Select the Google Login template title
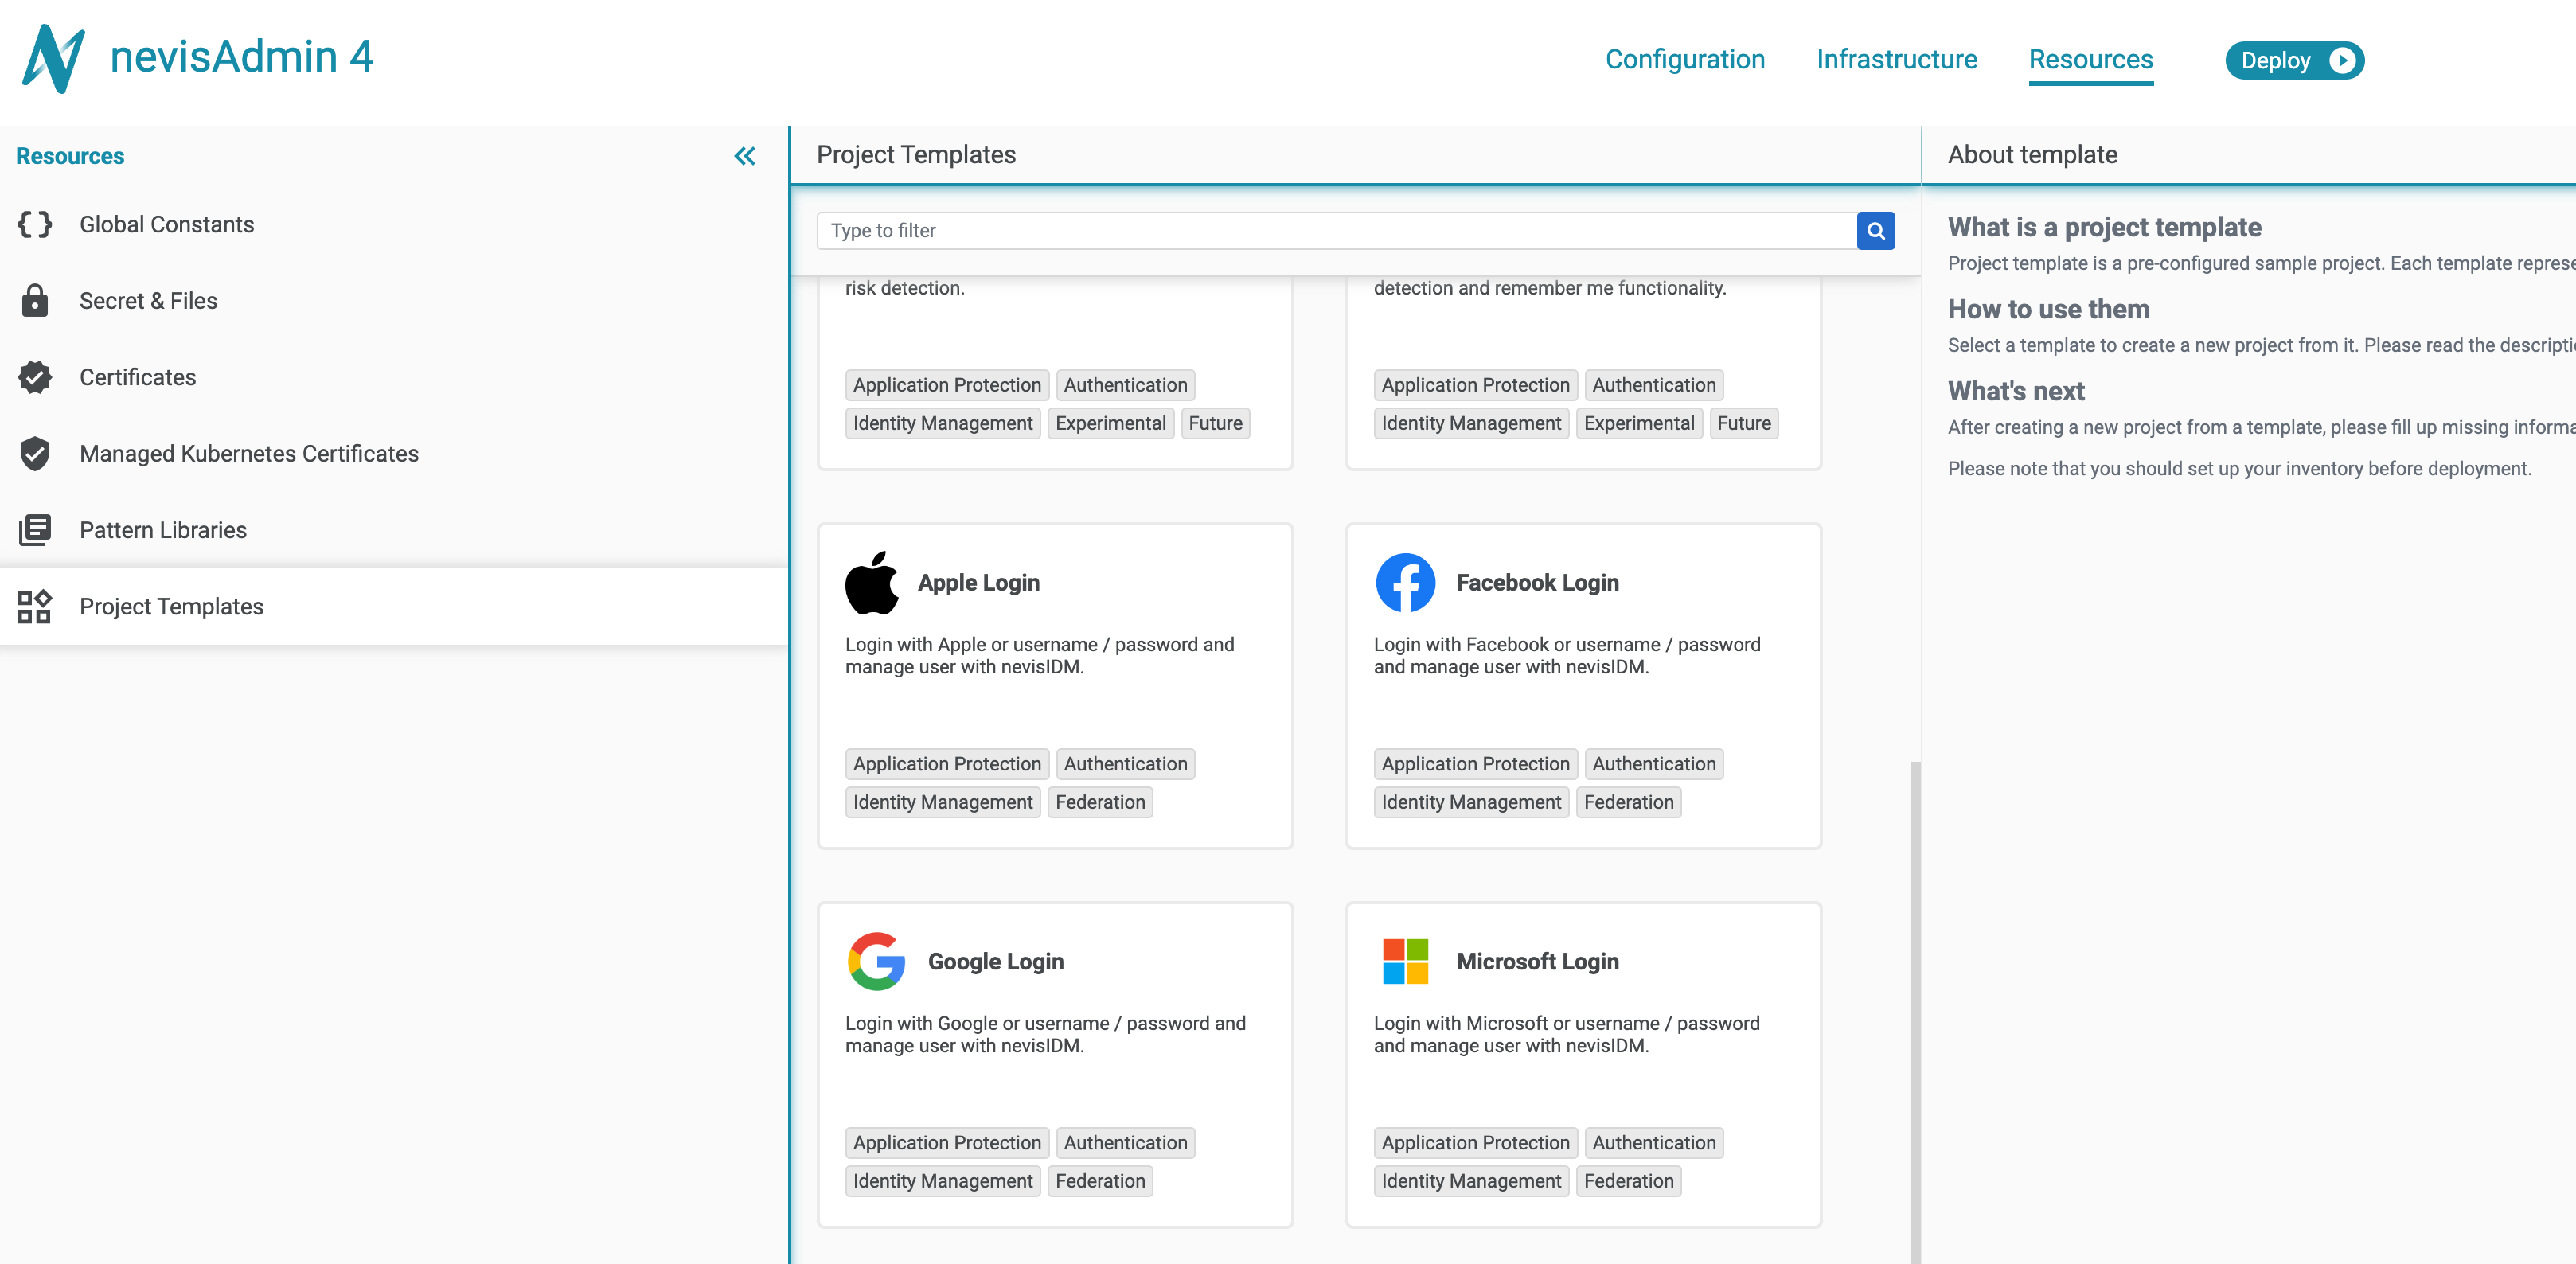Viewport: 2576px width, 1264px height. (x=995, y=961)
